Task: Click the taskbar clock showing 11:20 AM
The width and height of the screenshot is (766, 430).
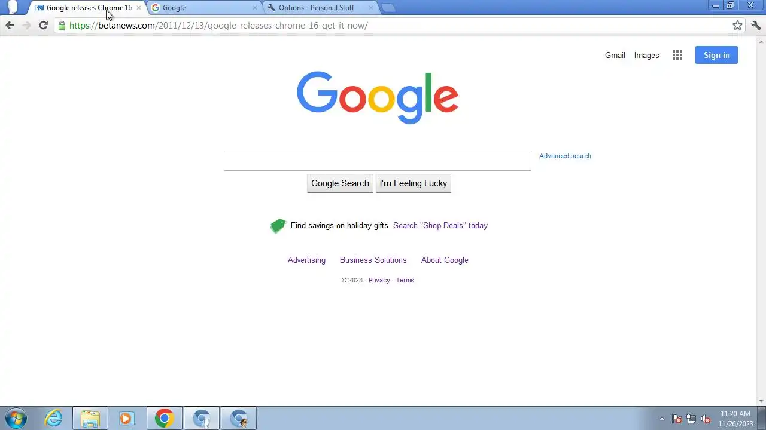Action: coord(735,419)
